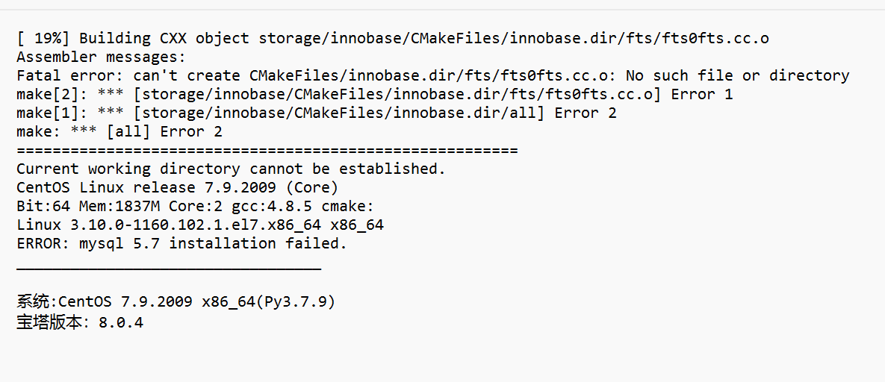Click 'ERROR: mysql 5.7 installation failed.' line

[x=181, y=243]
